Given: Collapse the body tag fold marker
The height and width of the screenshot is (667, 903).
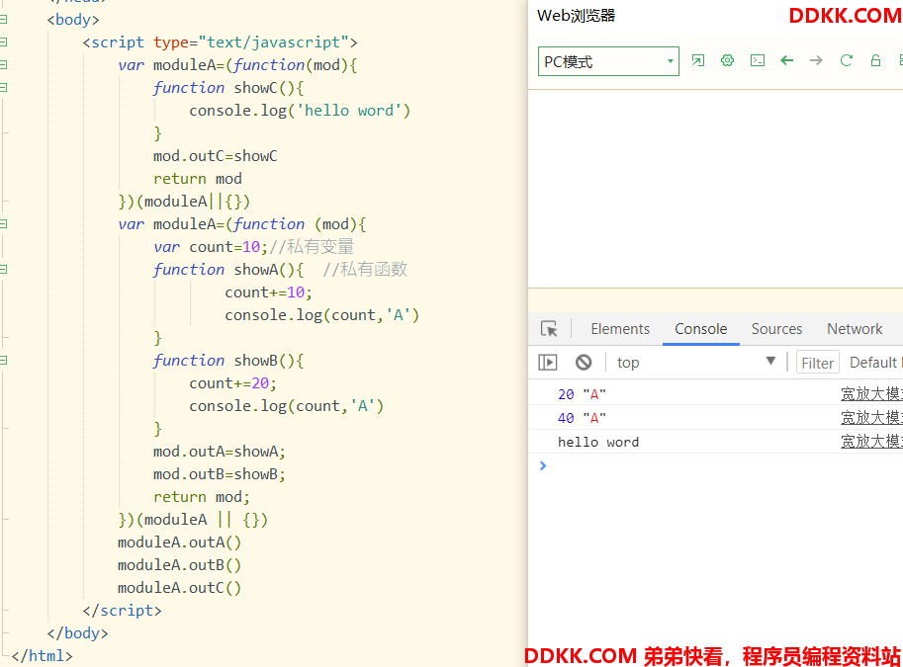Looking at the screenshot, I should pyautogui.click(x=3, y=20).
